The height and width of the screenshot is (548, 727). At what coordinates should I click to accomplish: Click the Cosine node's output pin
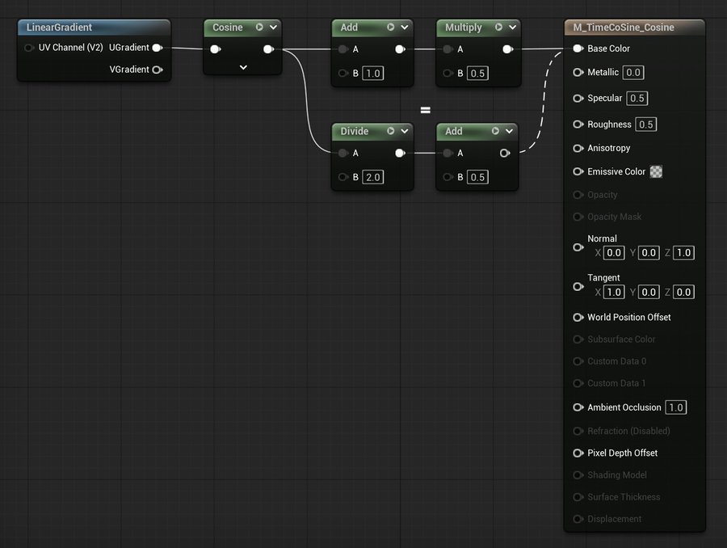268,49
